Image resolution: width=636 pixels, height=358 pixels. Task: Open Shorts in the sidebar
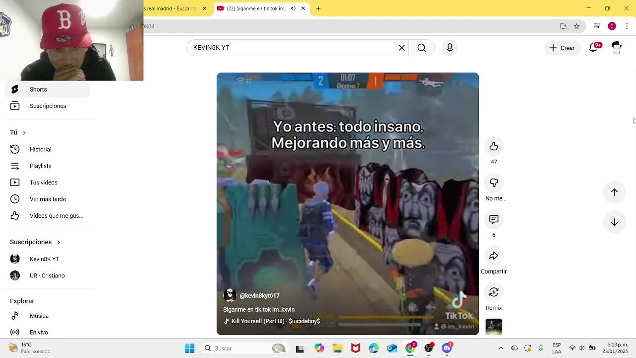(x=47, y=89)
